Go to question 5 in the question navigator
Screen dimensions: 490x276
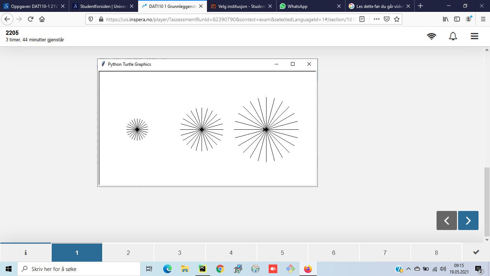click(282, 252)
